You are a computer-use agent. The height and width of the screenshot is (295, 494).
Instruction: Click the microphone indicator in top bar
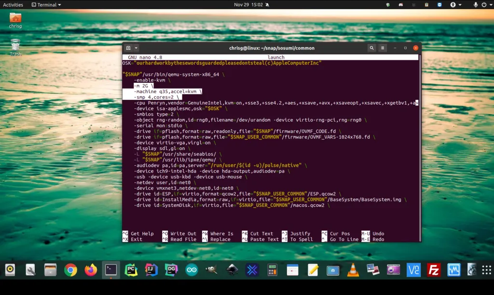point(475,5)
